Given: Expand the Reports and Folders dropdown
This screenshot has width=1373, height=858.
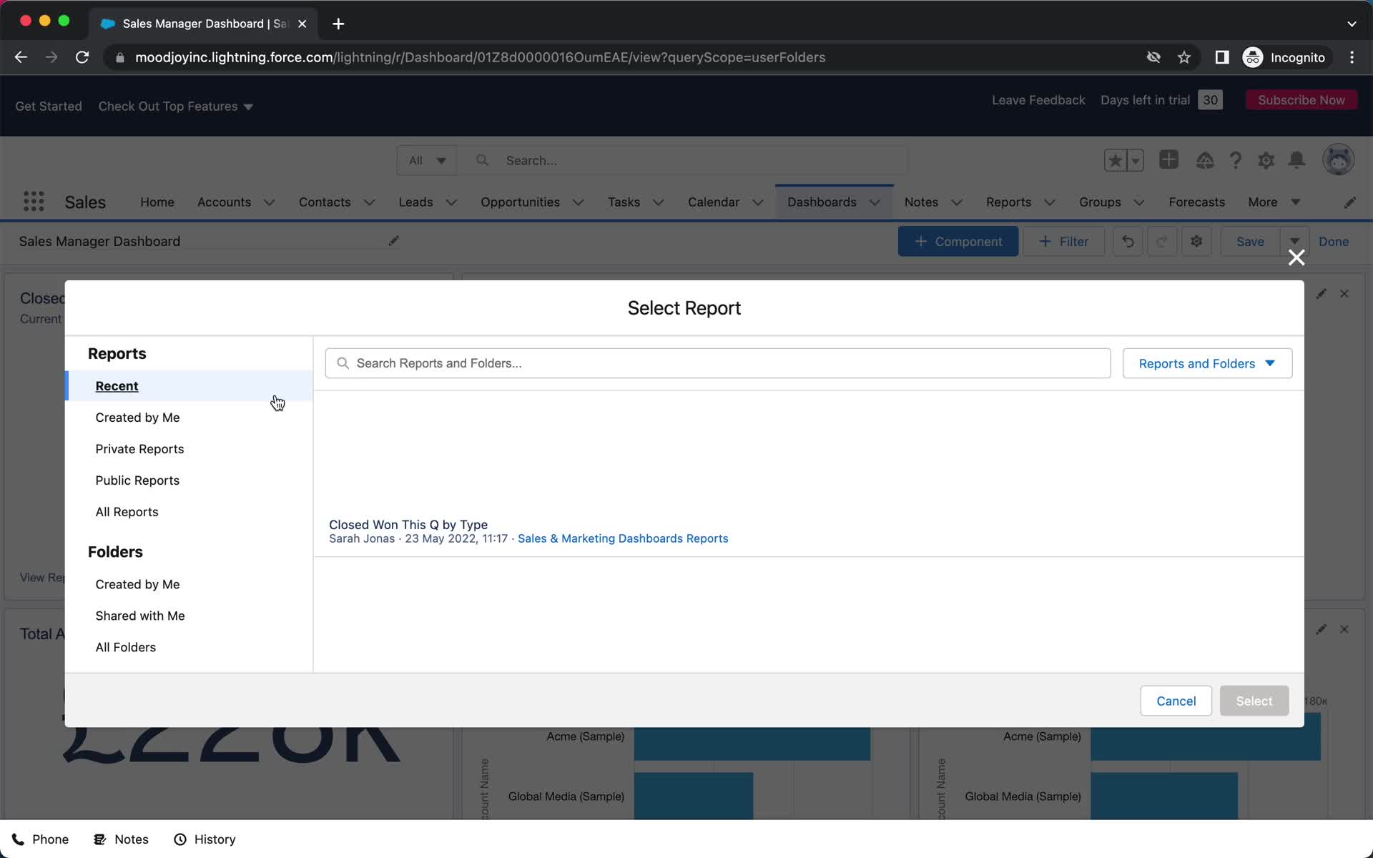Looking at the screenshot, I should point(1205,363).
